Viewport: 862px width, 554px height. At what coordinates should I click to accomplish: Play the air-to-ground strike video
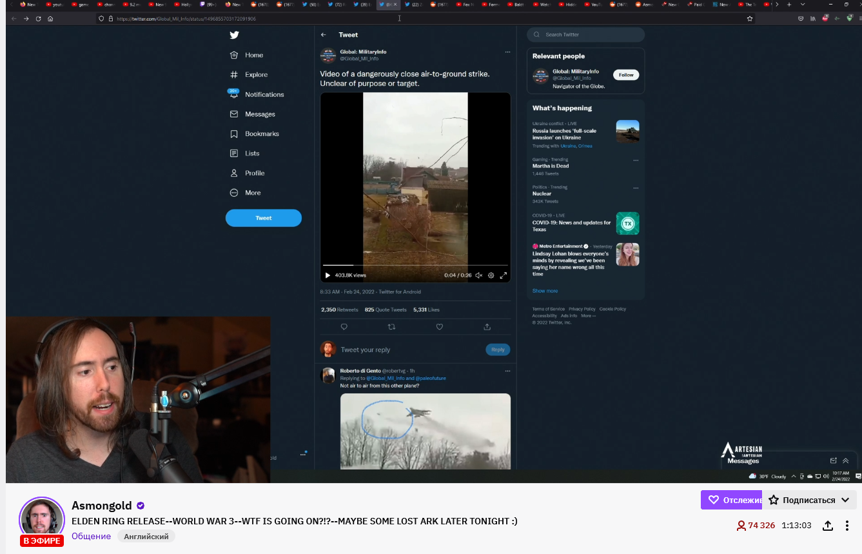click(x=328, y=275)
